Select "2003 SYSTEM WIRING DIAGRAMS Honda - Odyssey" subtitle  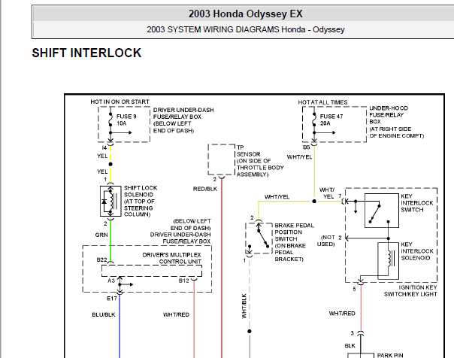tap(246, 29)
